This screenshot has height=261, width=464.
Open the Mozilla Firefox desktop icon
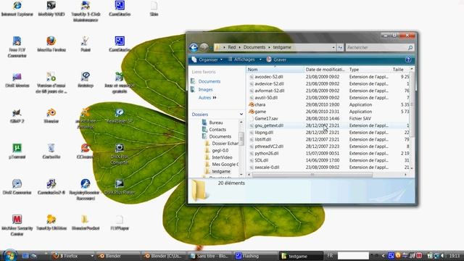(51, 44)
